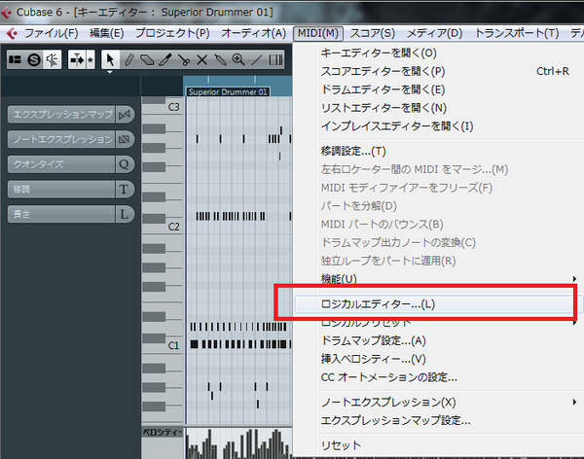Open the オーディオ(A) menu
The image size is (584, 459).
(254, 33)
